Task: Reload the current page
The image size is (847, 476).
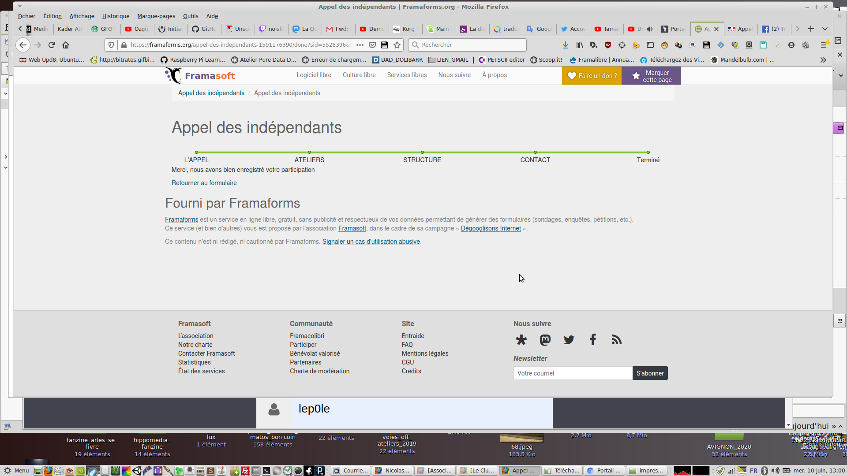Action: tap(52, 45)
